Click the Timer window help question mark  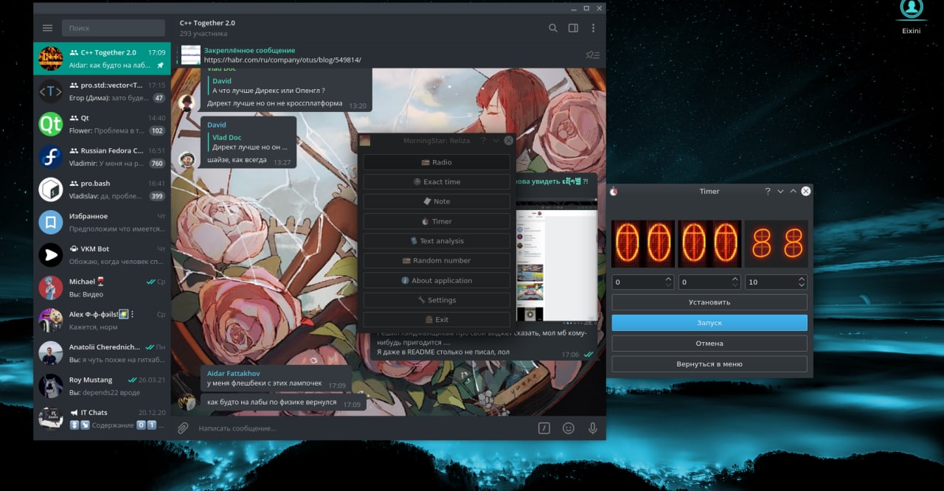click(x=768, y=191)
